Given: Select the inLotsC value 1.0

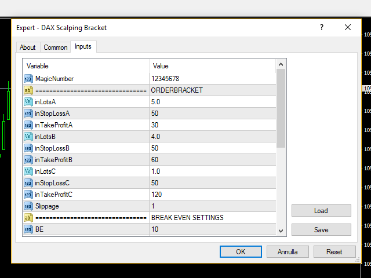Looking at the screenshot, I should point(156,171).
